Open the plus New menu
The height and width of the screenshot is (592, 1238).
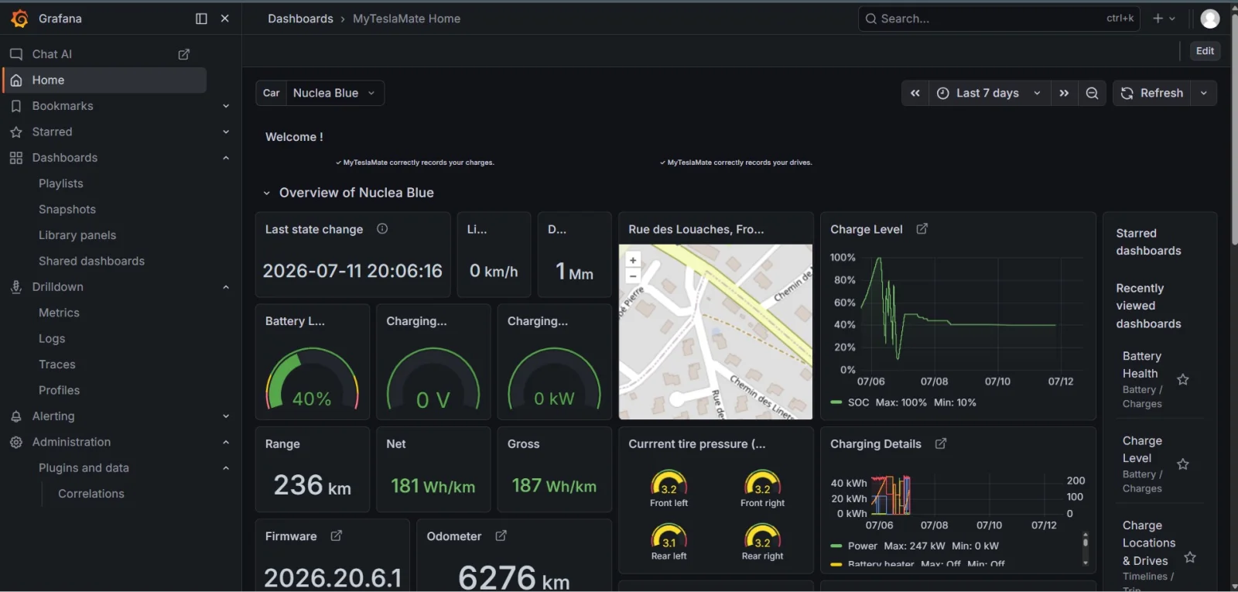coord(1164,19)
